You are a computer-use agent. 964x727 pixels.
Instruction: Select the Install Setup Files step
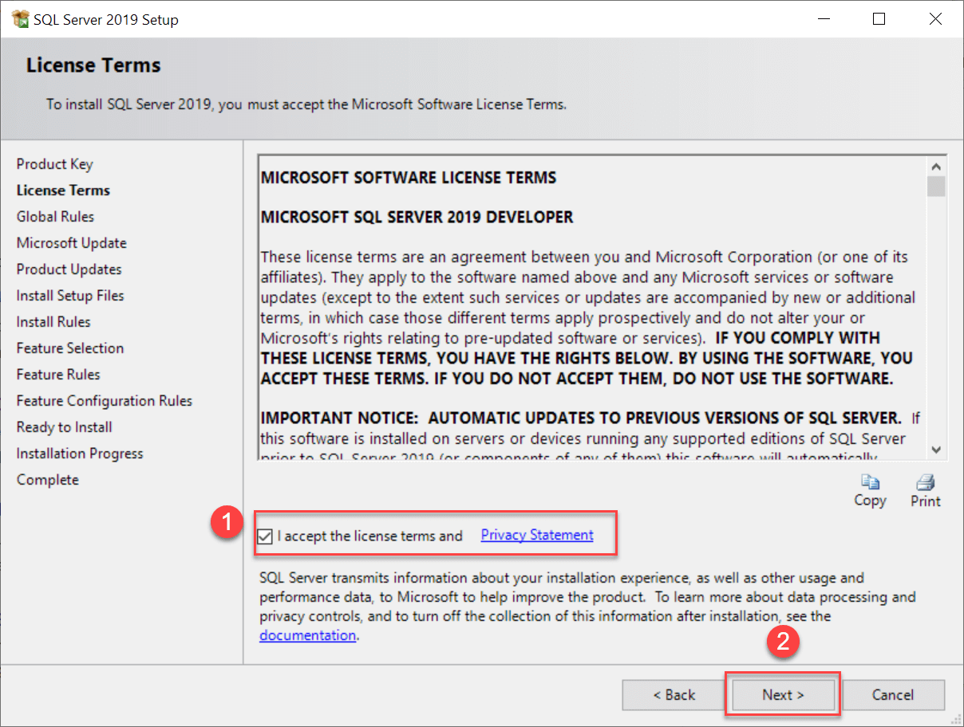pos(70,296)
